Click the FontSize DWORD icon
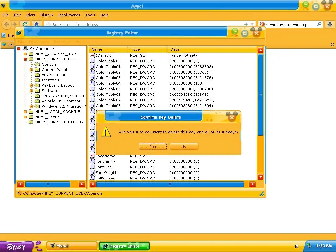 [92, 167]
